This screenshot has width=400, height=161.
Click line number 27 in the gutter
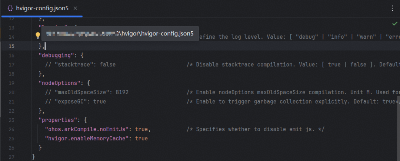point(12,157)
